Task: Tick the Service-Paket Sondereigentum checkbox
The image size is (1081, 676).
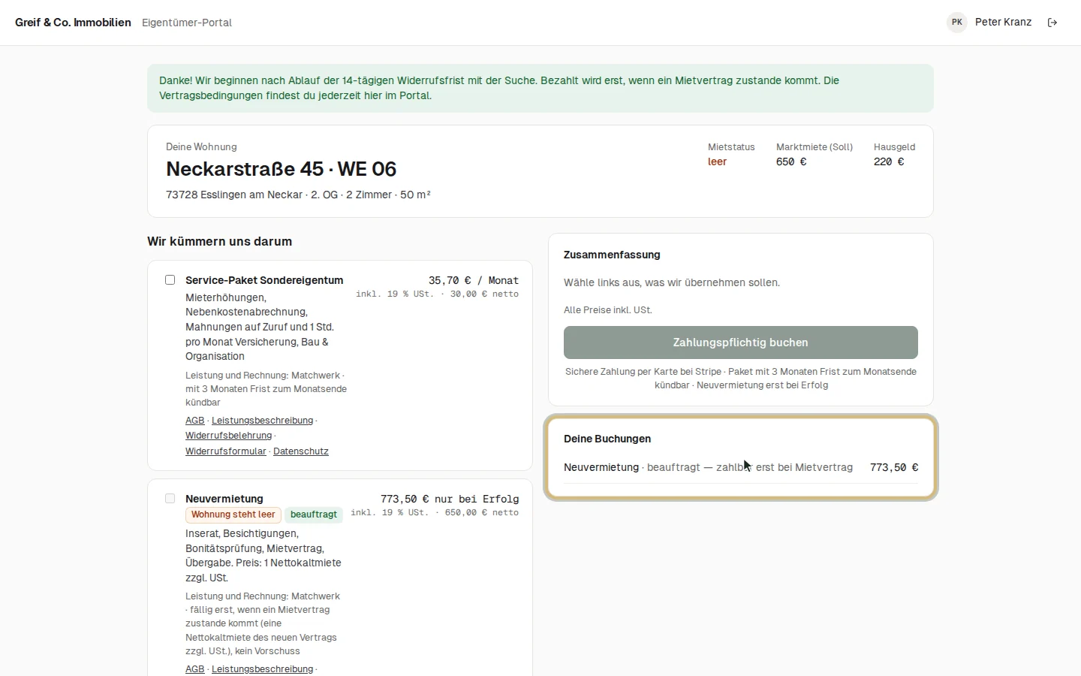Action: coord(170,280)
